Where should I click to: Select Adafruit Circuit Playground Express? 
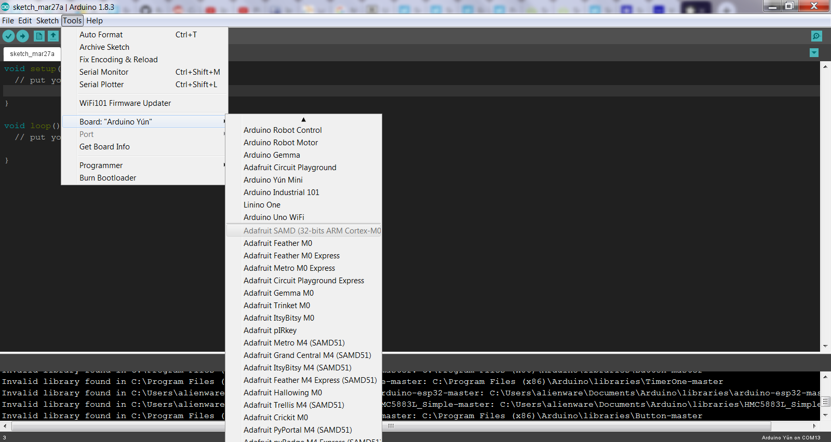304,281
